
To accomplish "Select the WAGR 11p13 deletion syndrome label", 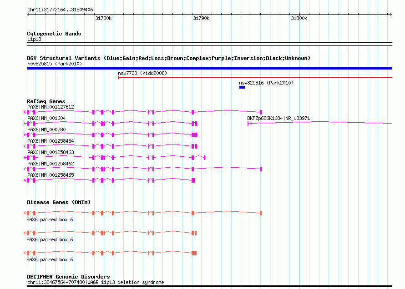I will [x=126, y=282].
